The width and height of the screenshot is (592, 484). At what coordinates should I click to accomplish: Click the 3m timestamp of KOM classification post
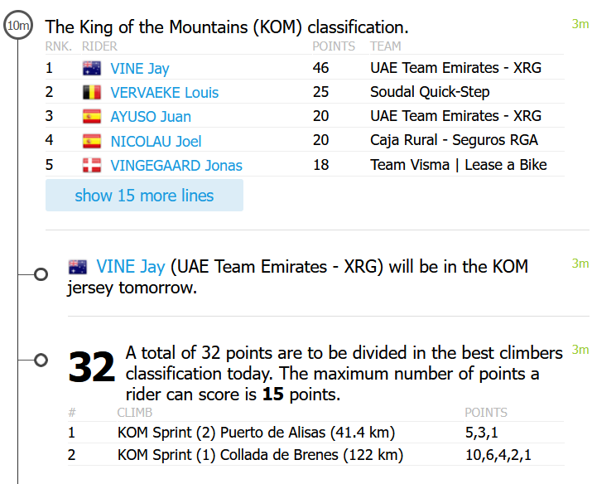tap(580, 24)
